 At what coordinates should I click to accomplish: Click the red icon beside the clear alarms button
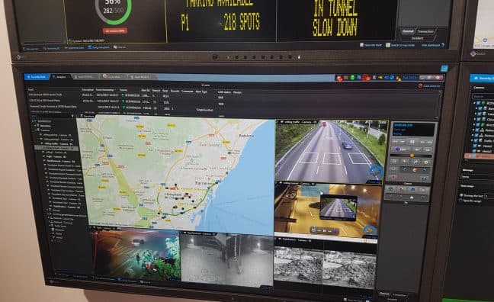(x=420, y=85)
